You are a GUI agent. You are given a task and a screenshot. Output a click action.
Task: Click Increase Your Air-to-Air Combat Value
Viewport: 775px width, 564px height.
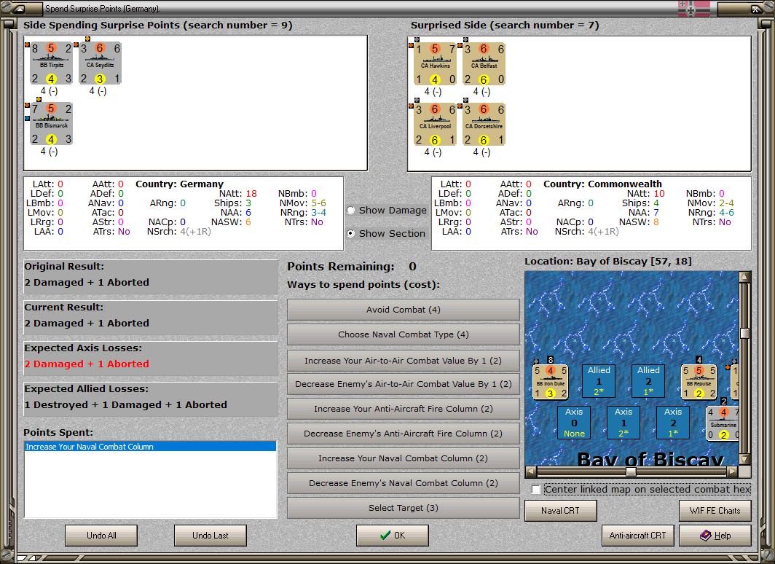click(404, 361)
